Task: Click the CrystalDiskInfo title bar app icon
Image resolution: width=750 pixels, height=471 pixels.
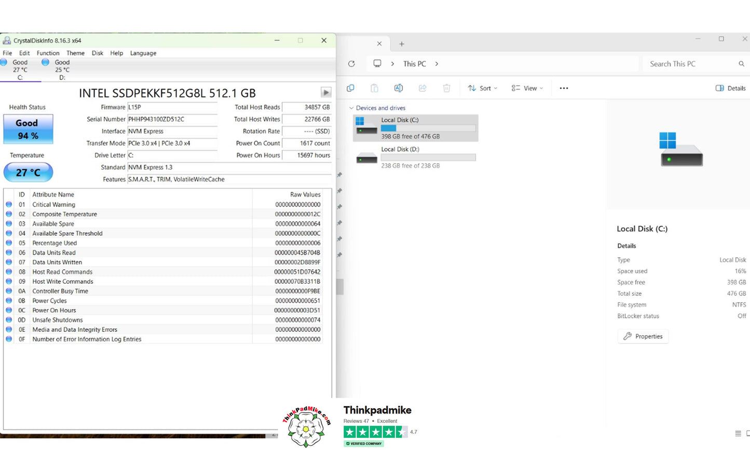Action: tap(7, 40)
